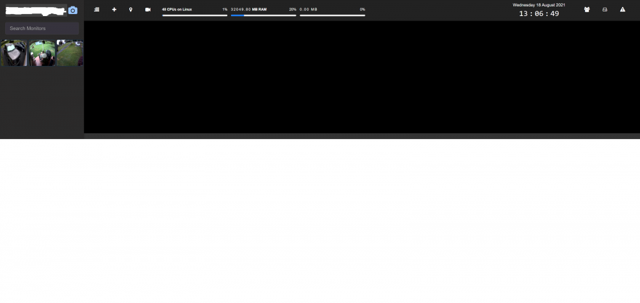Click the '48 CPUs on Linux' label
Image resolution: width=640 pixels, height=303 pixels.
point(177,10)
